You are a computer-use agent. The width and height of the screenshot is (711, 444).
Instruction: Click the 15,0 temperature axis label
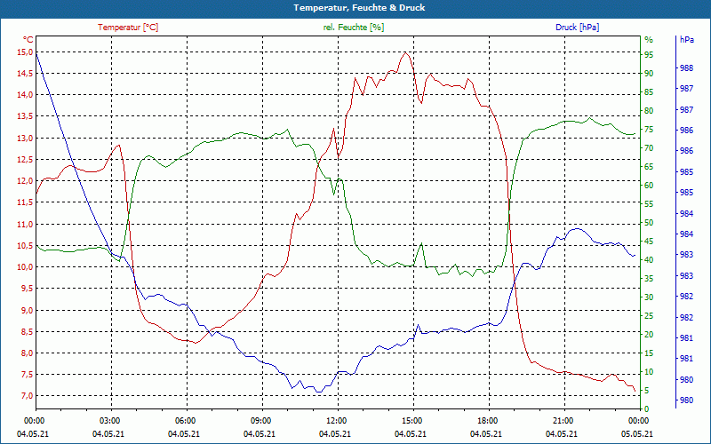tap(26, 52)
